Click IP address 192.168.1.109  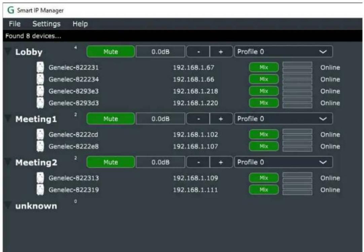tap(195, 178)
